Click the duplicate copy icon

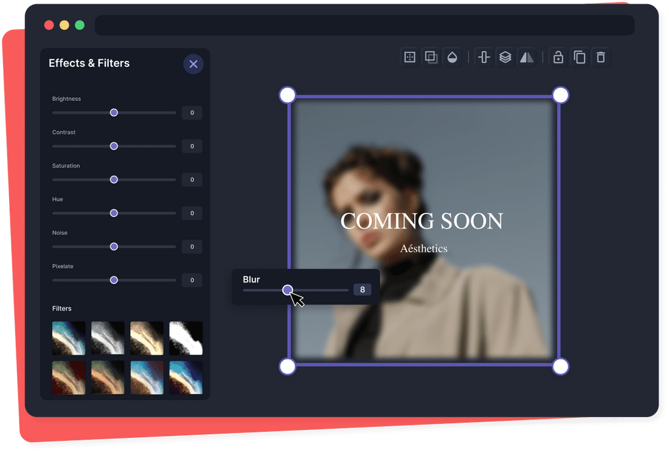pos(580,57)
